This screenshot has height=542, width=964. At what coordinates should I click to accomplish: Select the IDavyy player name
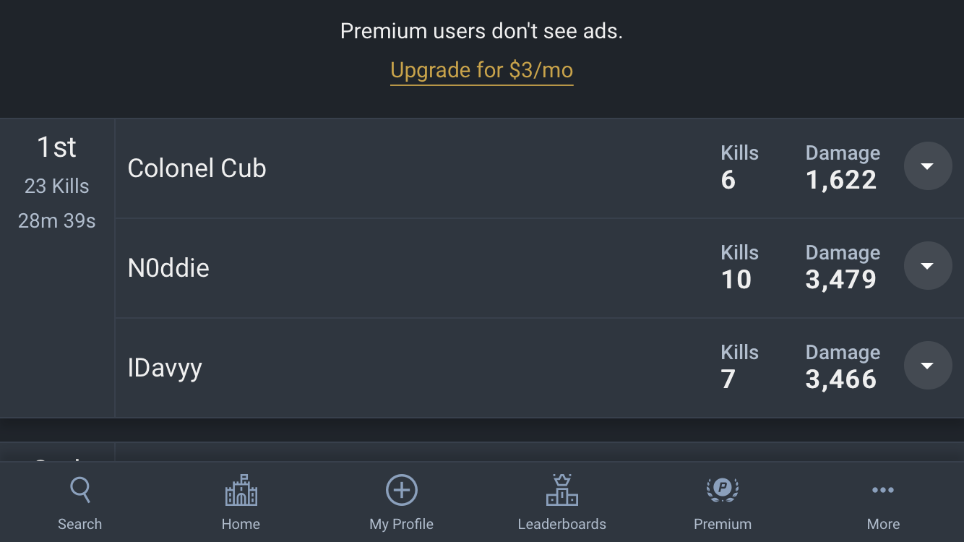point(165,369)
